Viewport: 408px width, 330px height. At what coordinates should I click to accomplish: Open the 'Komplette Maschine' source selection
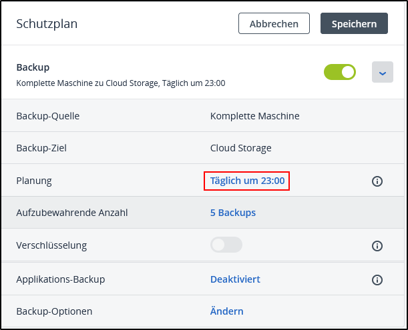pyautogui.click(x=254, y=116)
